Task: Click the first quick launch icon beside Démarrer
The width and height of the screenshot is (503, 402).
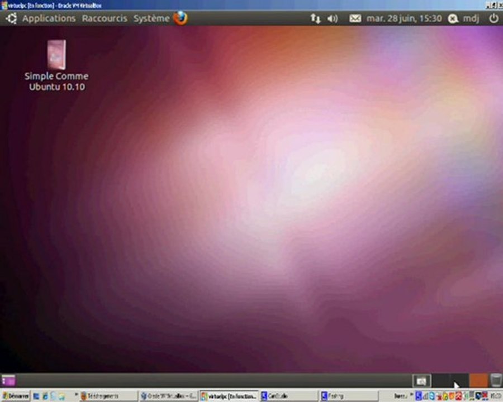Action: point(36,396)
